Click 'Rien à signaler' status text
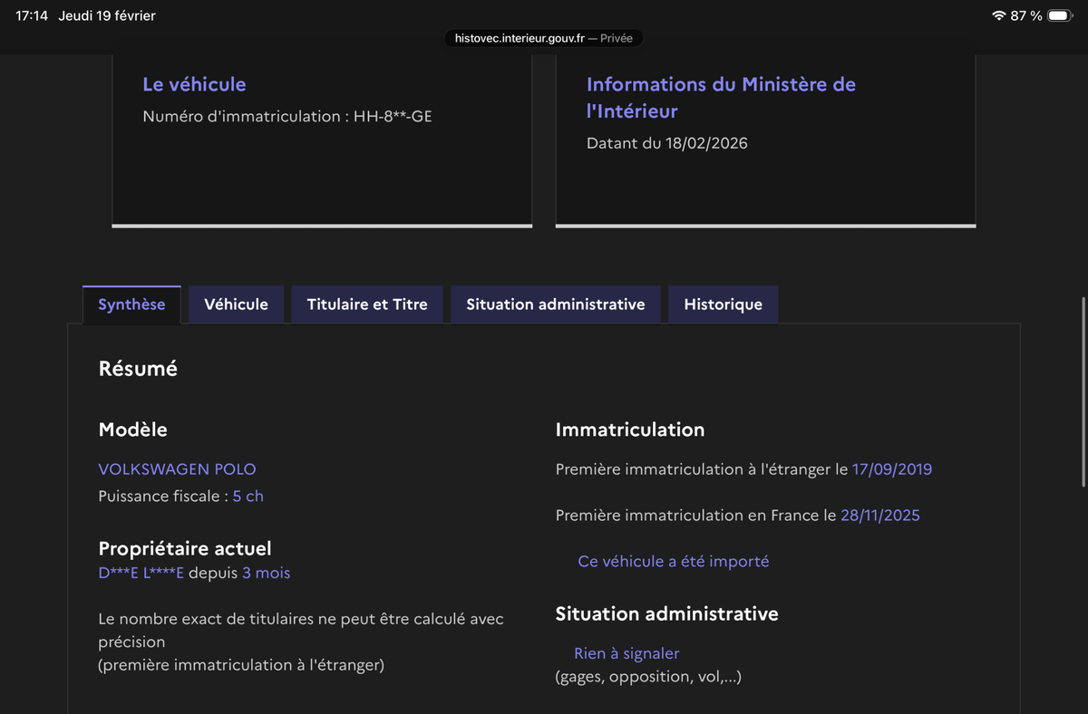The height and width of the screenshot is (714, 1088). click(x=627, y=653)
